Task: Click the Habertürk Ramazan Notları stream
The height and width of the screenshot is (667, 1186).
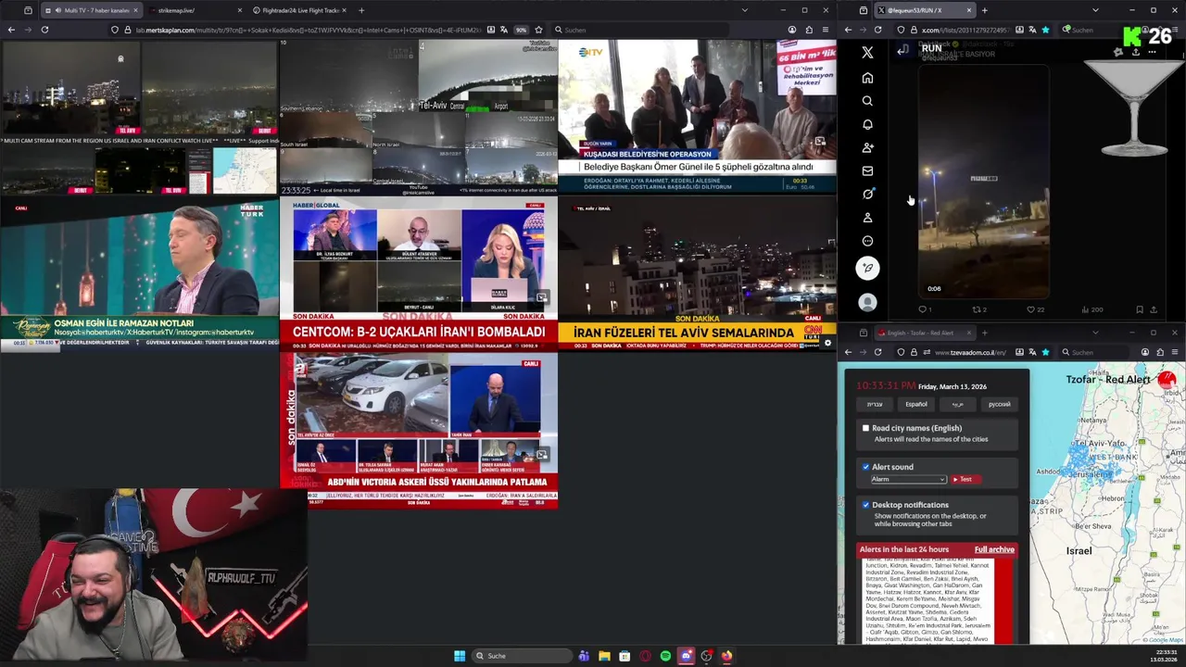Action: coord(139,271)
